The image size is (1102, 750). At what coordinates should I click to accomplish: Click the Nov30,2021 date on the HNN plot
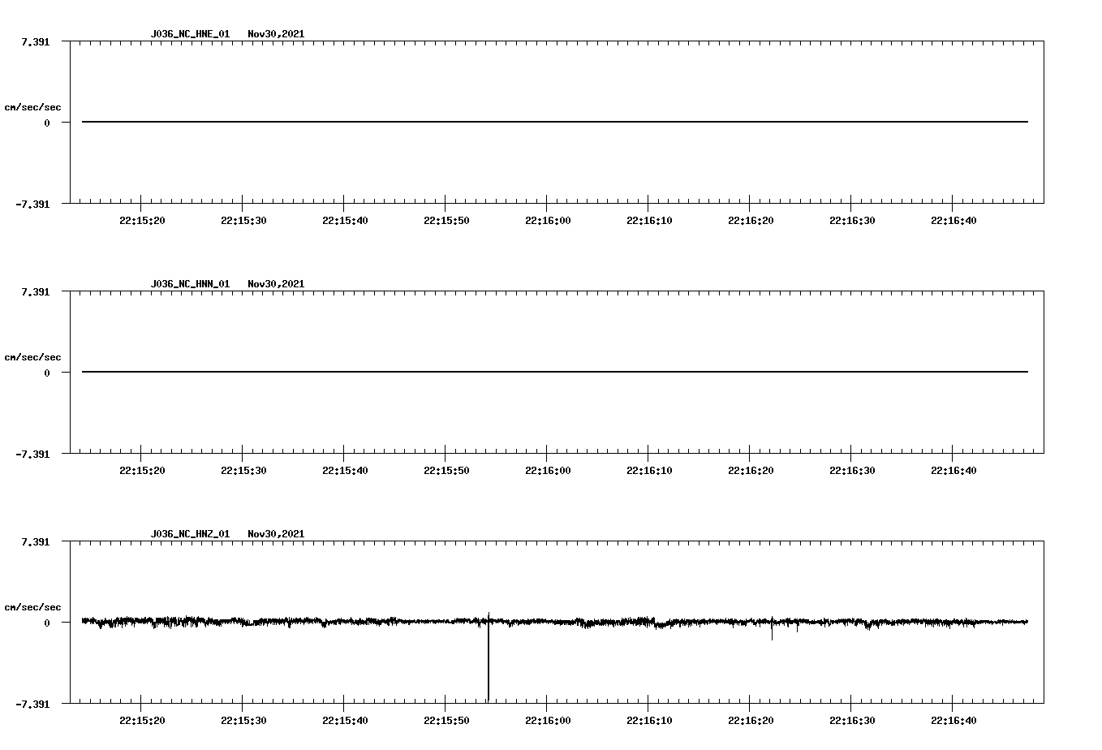276,284
